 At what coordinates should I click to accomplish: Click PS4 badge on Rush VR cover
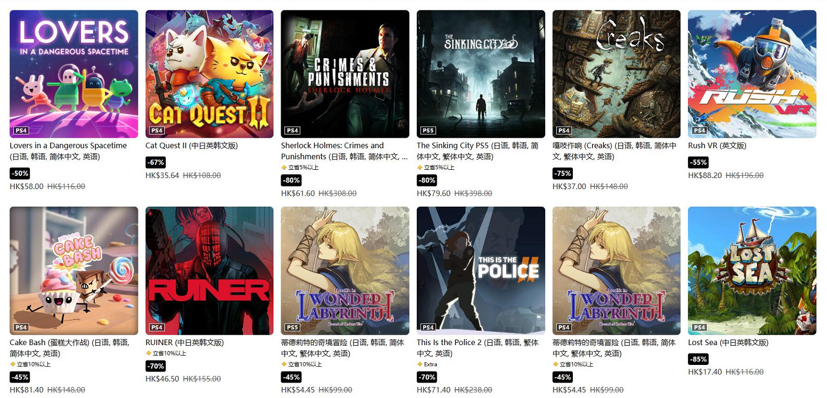[699, 131]
